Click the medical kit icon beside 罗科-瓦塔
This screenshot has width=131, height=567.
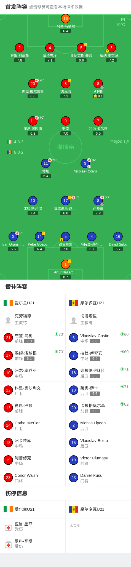(8, 545)
